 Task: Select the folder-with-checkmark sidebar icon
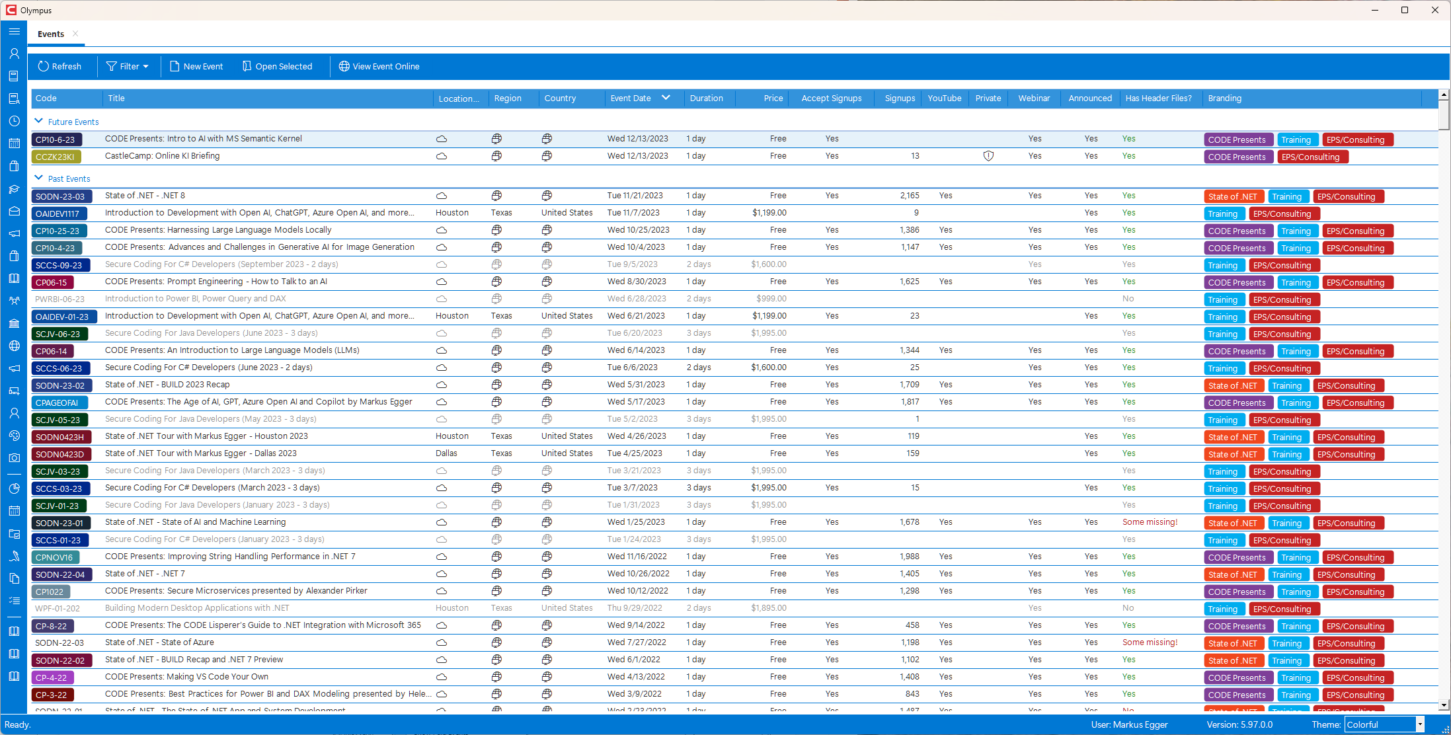pyautogui.click(x=14, y=533)
